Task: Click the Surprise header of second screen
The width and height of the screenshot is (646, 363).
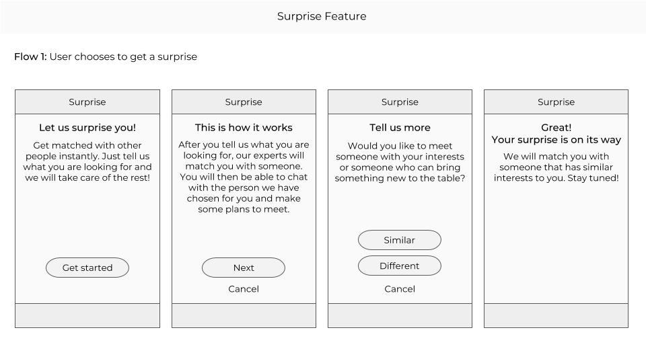Action: (244, 102)
